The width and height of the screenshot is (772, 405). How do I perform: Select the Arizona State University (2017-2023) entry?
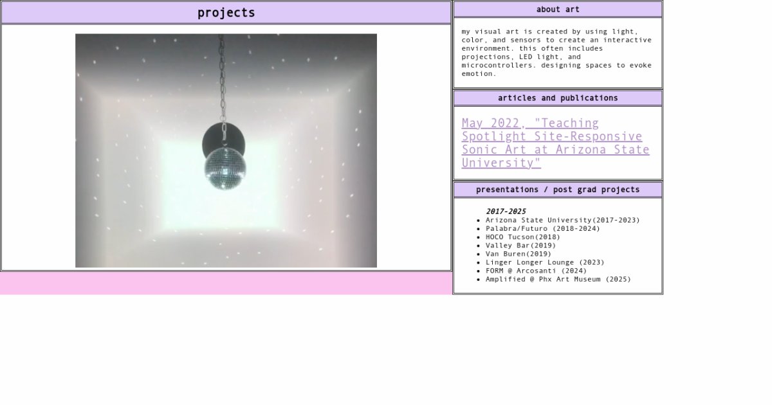coord(562,220)
